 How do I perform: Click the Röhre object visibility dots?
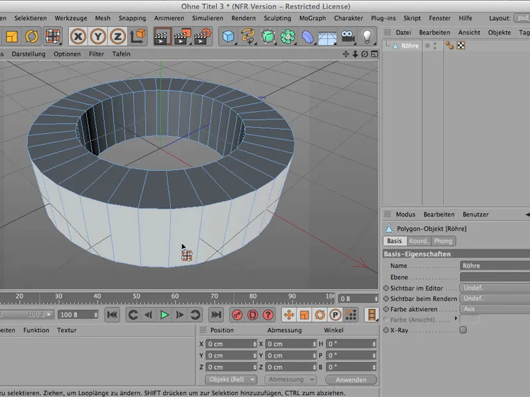(435, 46)
